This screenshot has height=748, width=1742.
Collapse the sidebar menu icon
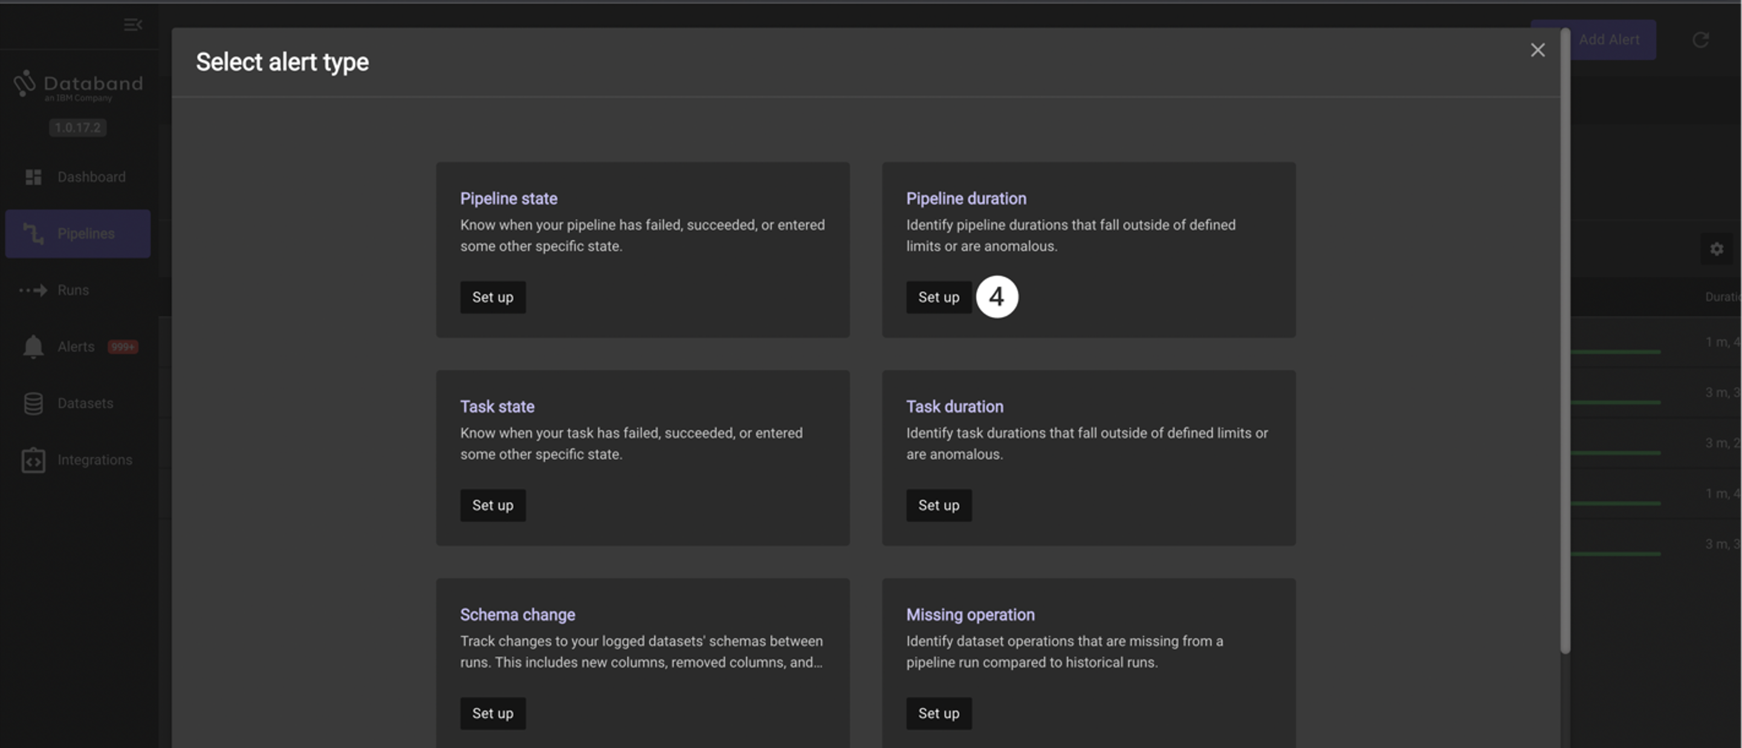pos(132,25)
